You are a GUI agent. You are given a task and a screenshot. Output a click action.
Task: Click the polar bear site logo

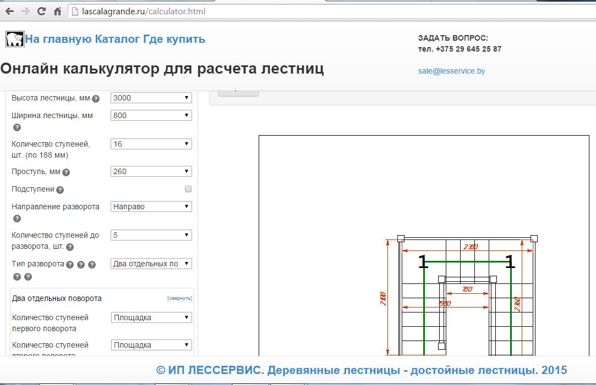[x=15, y=39]
